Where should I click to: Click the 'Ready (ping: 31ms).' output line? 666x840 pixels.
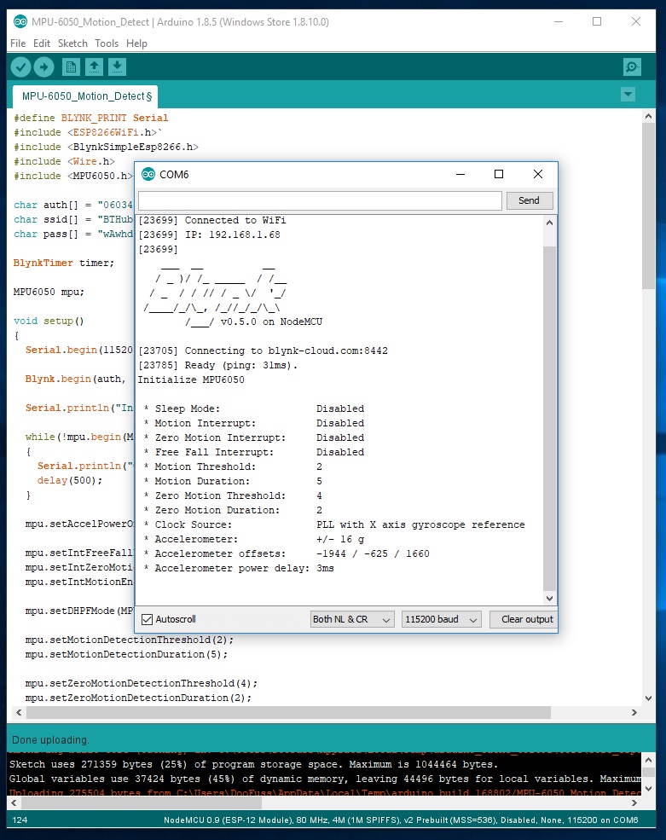(217, 365)
